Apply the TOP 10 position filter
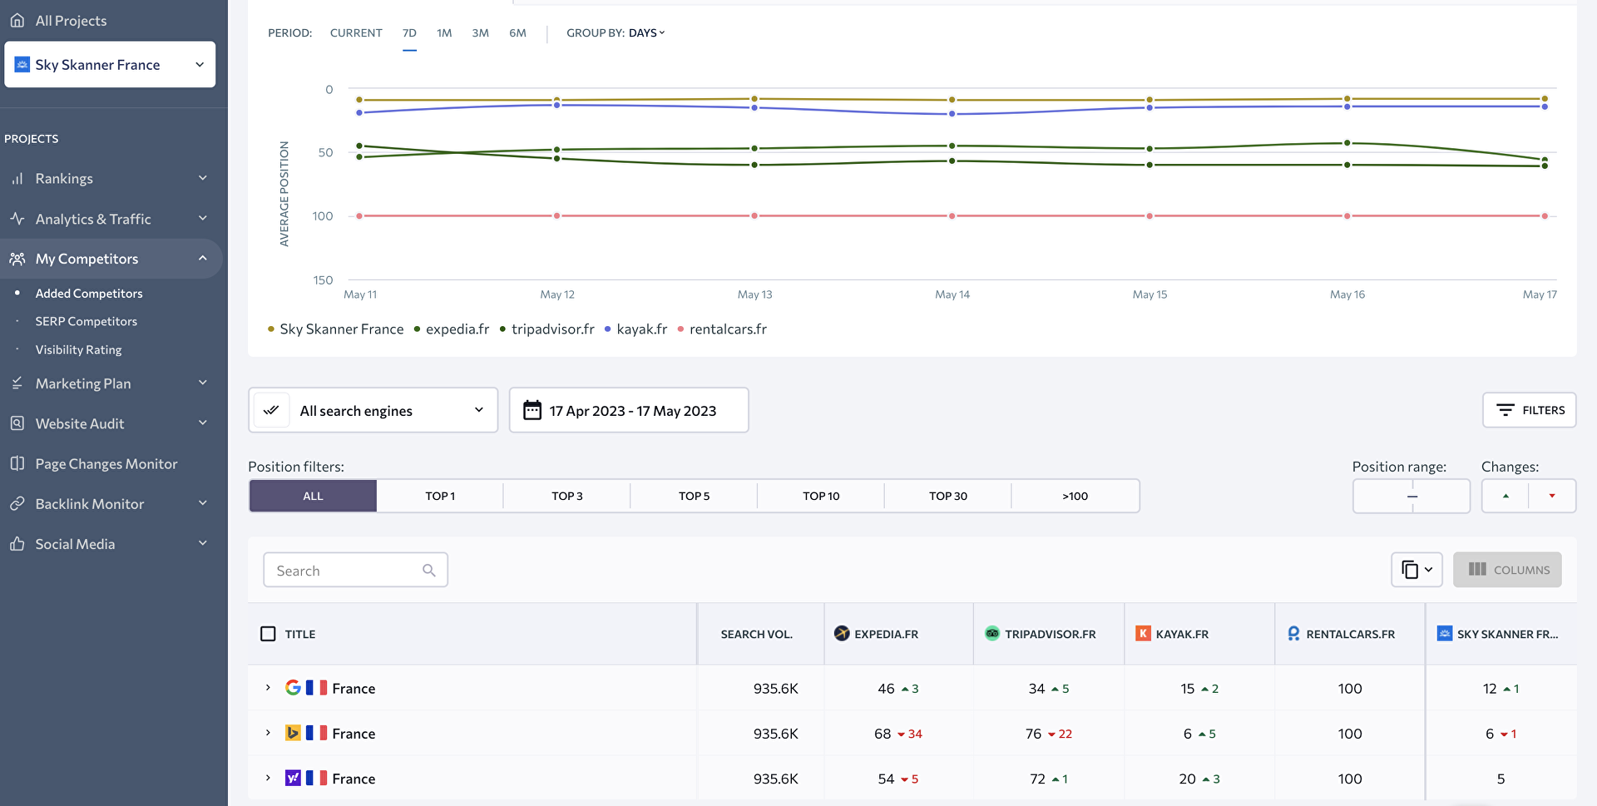The height and width of the screenshot is (806, 1597). [x=821, y=496]
